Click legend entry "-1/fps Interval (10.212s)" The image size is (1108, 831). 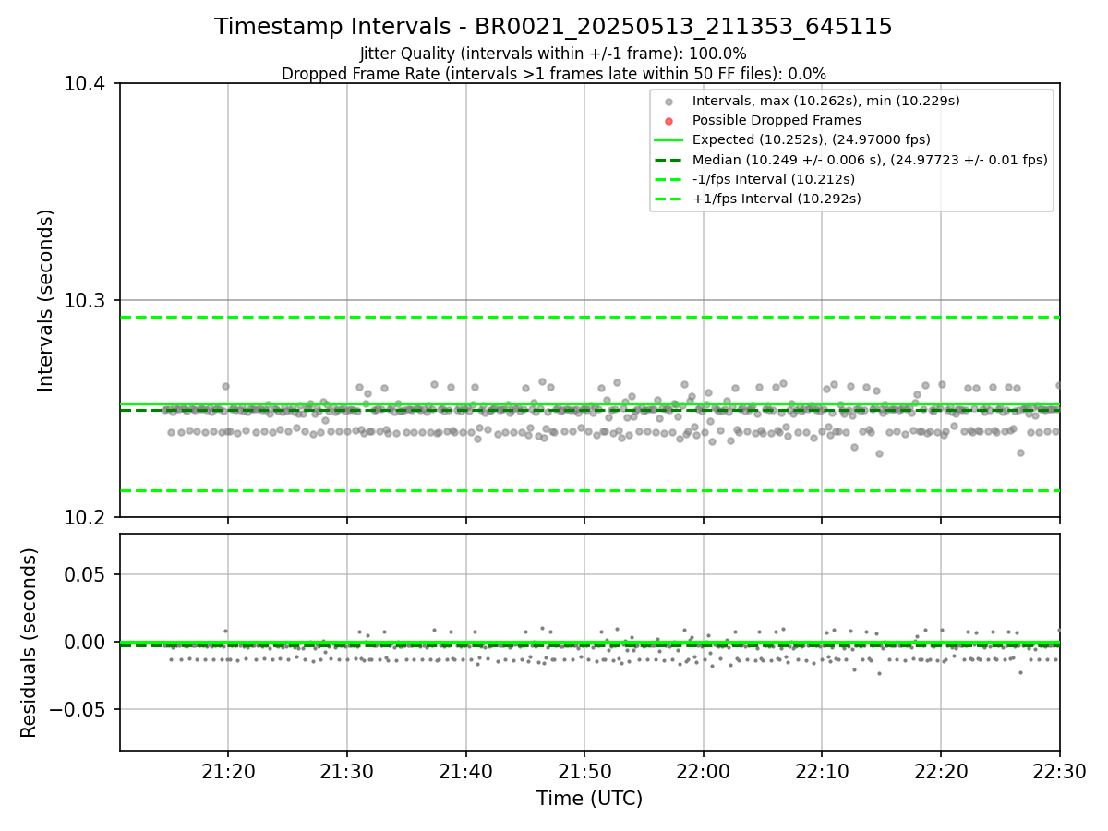774,179
